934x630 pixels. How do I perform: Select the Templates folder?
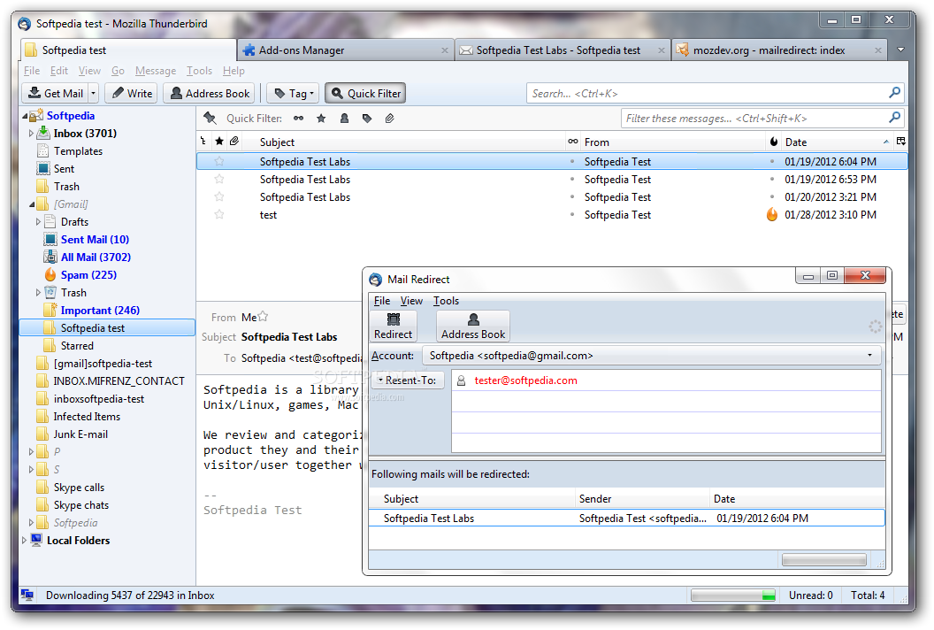click(78, 151)
